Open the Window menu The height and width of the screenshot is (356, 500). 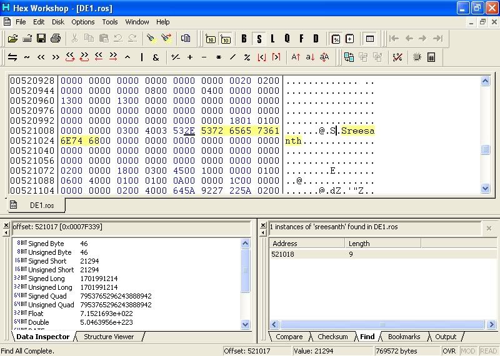[x=137, y=22]
